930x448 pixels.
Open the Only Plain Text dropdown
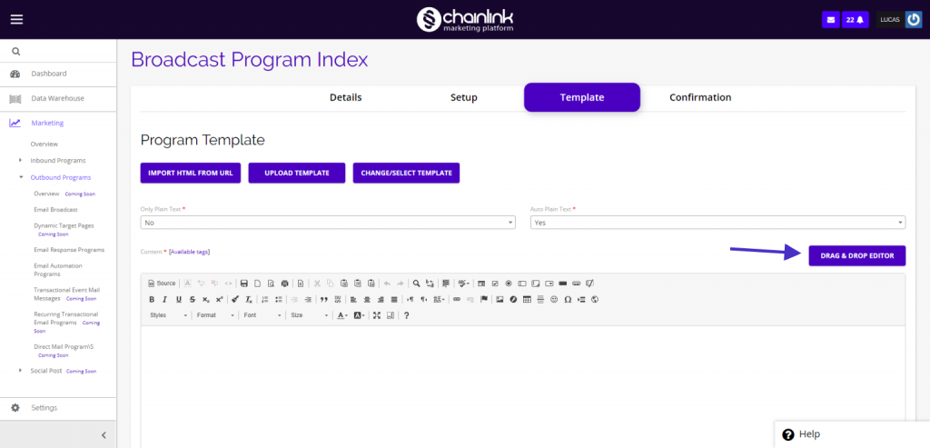(x=328, y=223)
